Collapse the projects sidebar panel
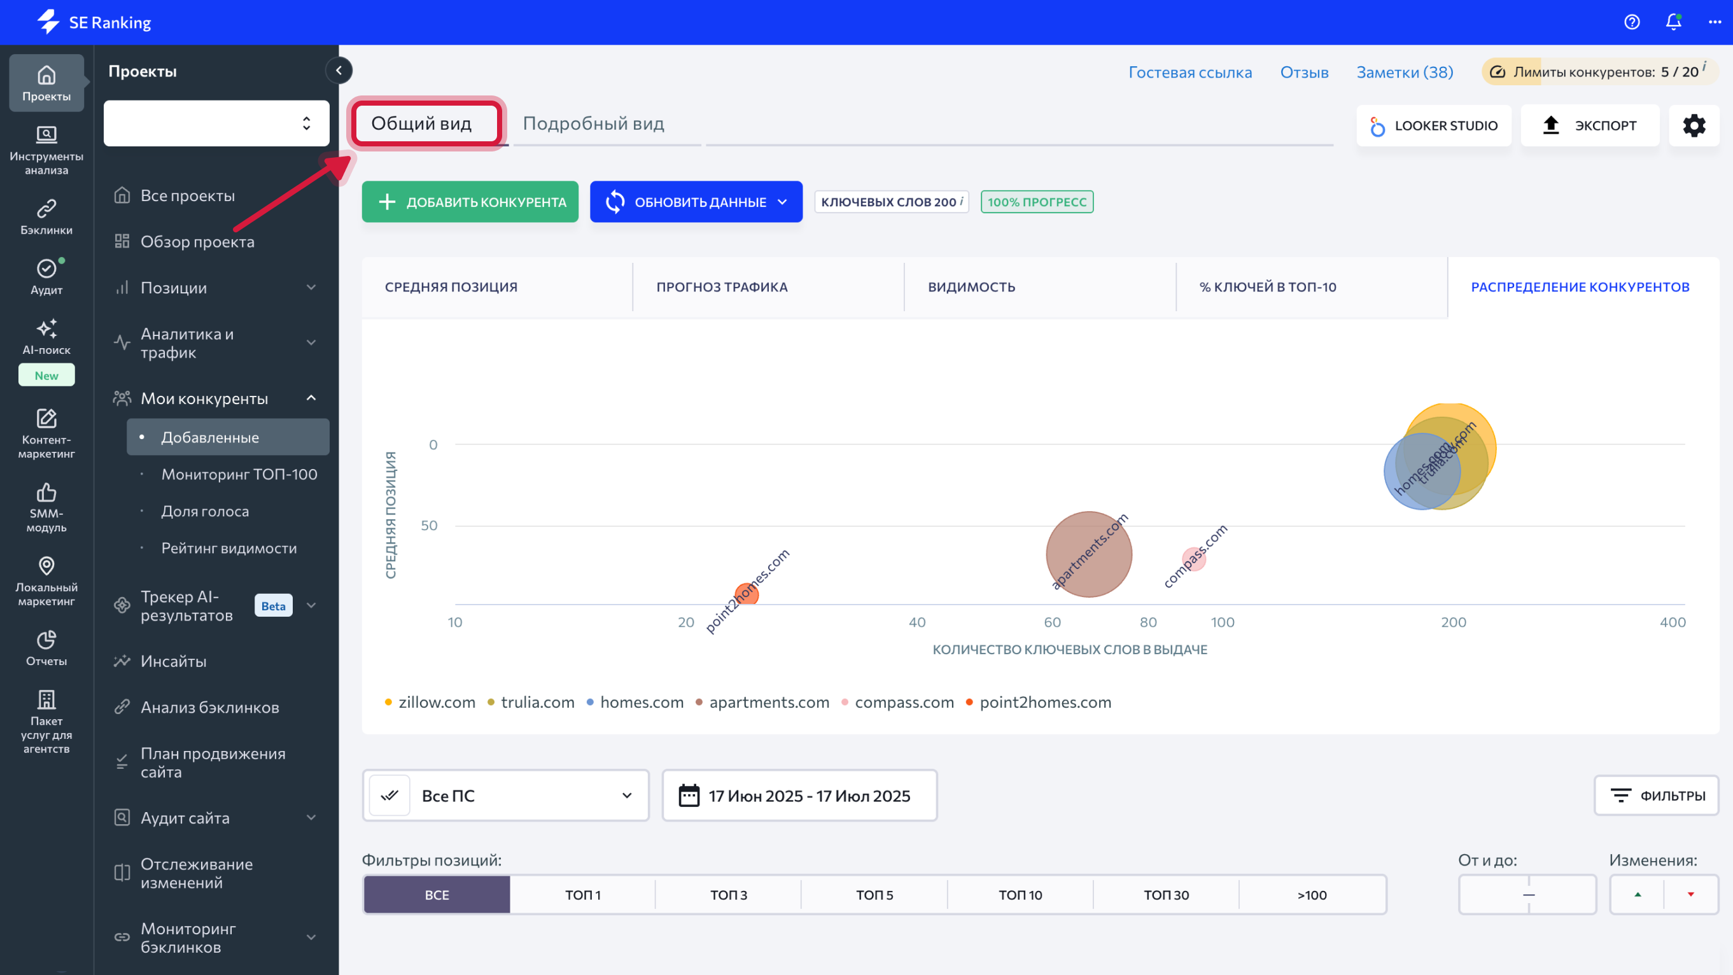 click(x=339, y=70)
